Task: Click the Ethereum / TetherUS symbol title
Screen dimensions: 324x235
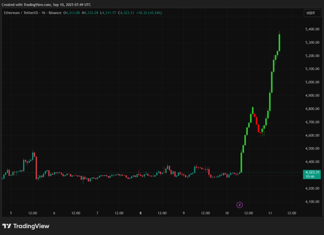Action: click(x=21, y=13)
